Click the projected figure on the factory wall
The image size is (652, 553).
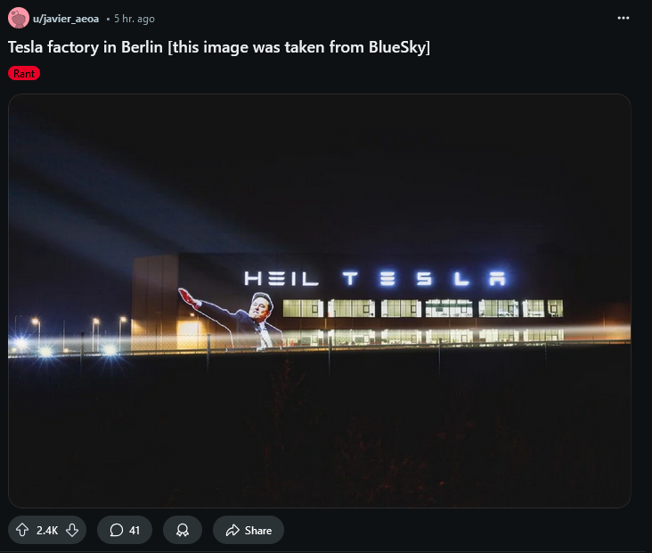coord(232,320)
